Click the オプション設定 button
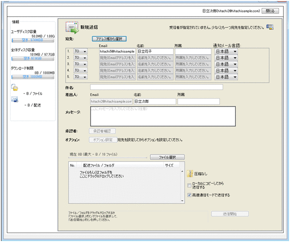This screenshot has width=291, height=243. 103,140
